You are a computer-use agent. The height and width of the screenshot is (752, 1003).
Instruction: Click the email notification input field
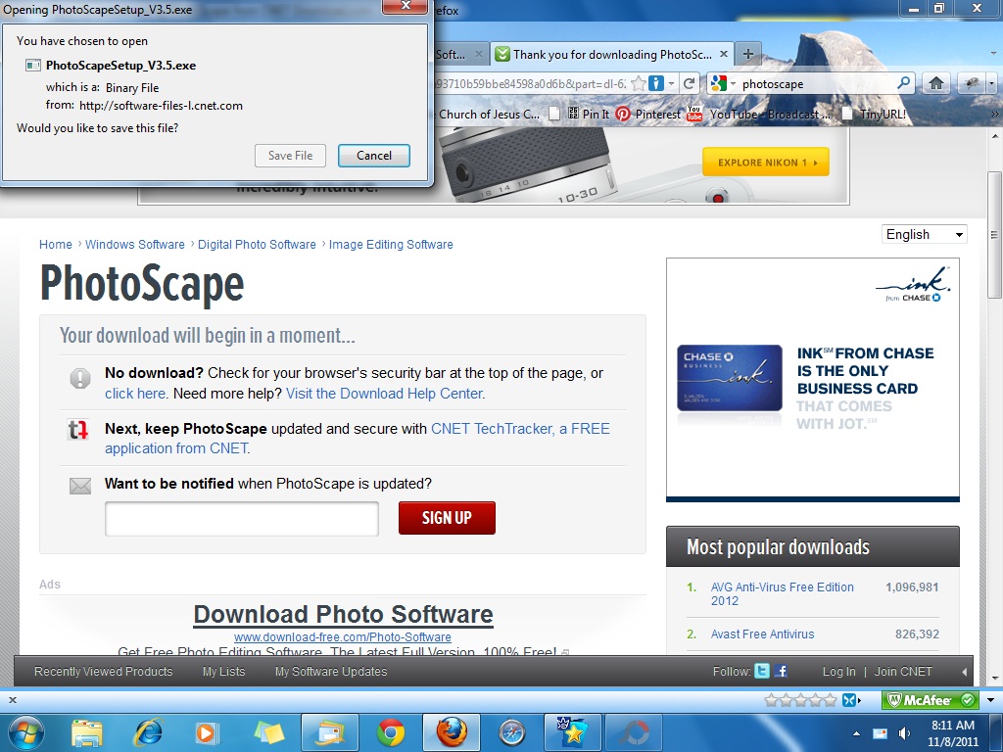242,518
